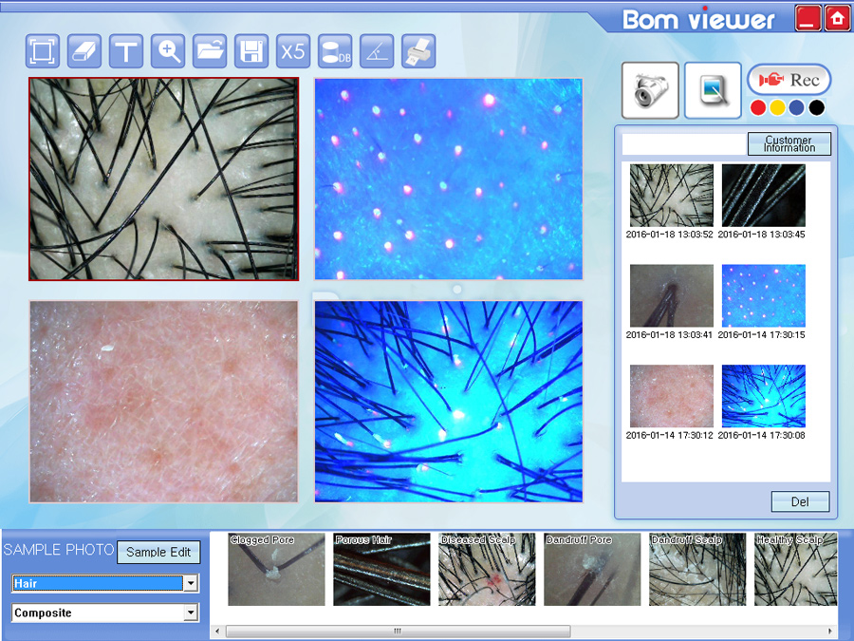Select the angle measurement tool

(377, 50)
